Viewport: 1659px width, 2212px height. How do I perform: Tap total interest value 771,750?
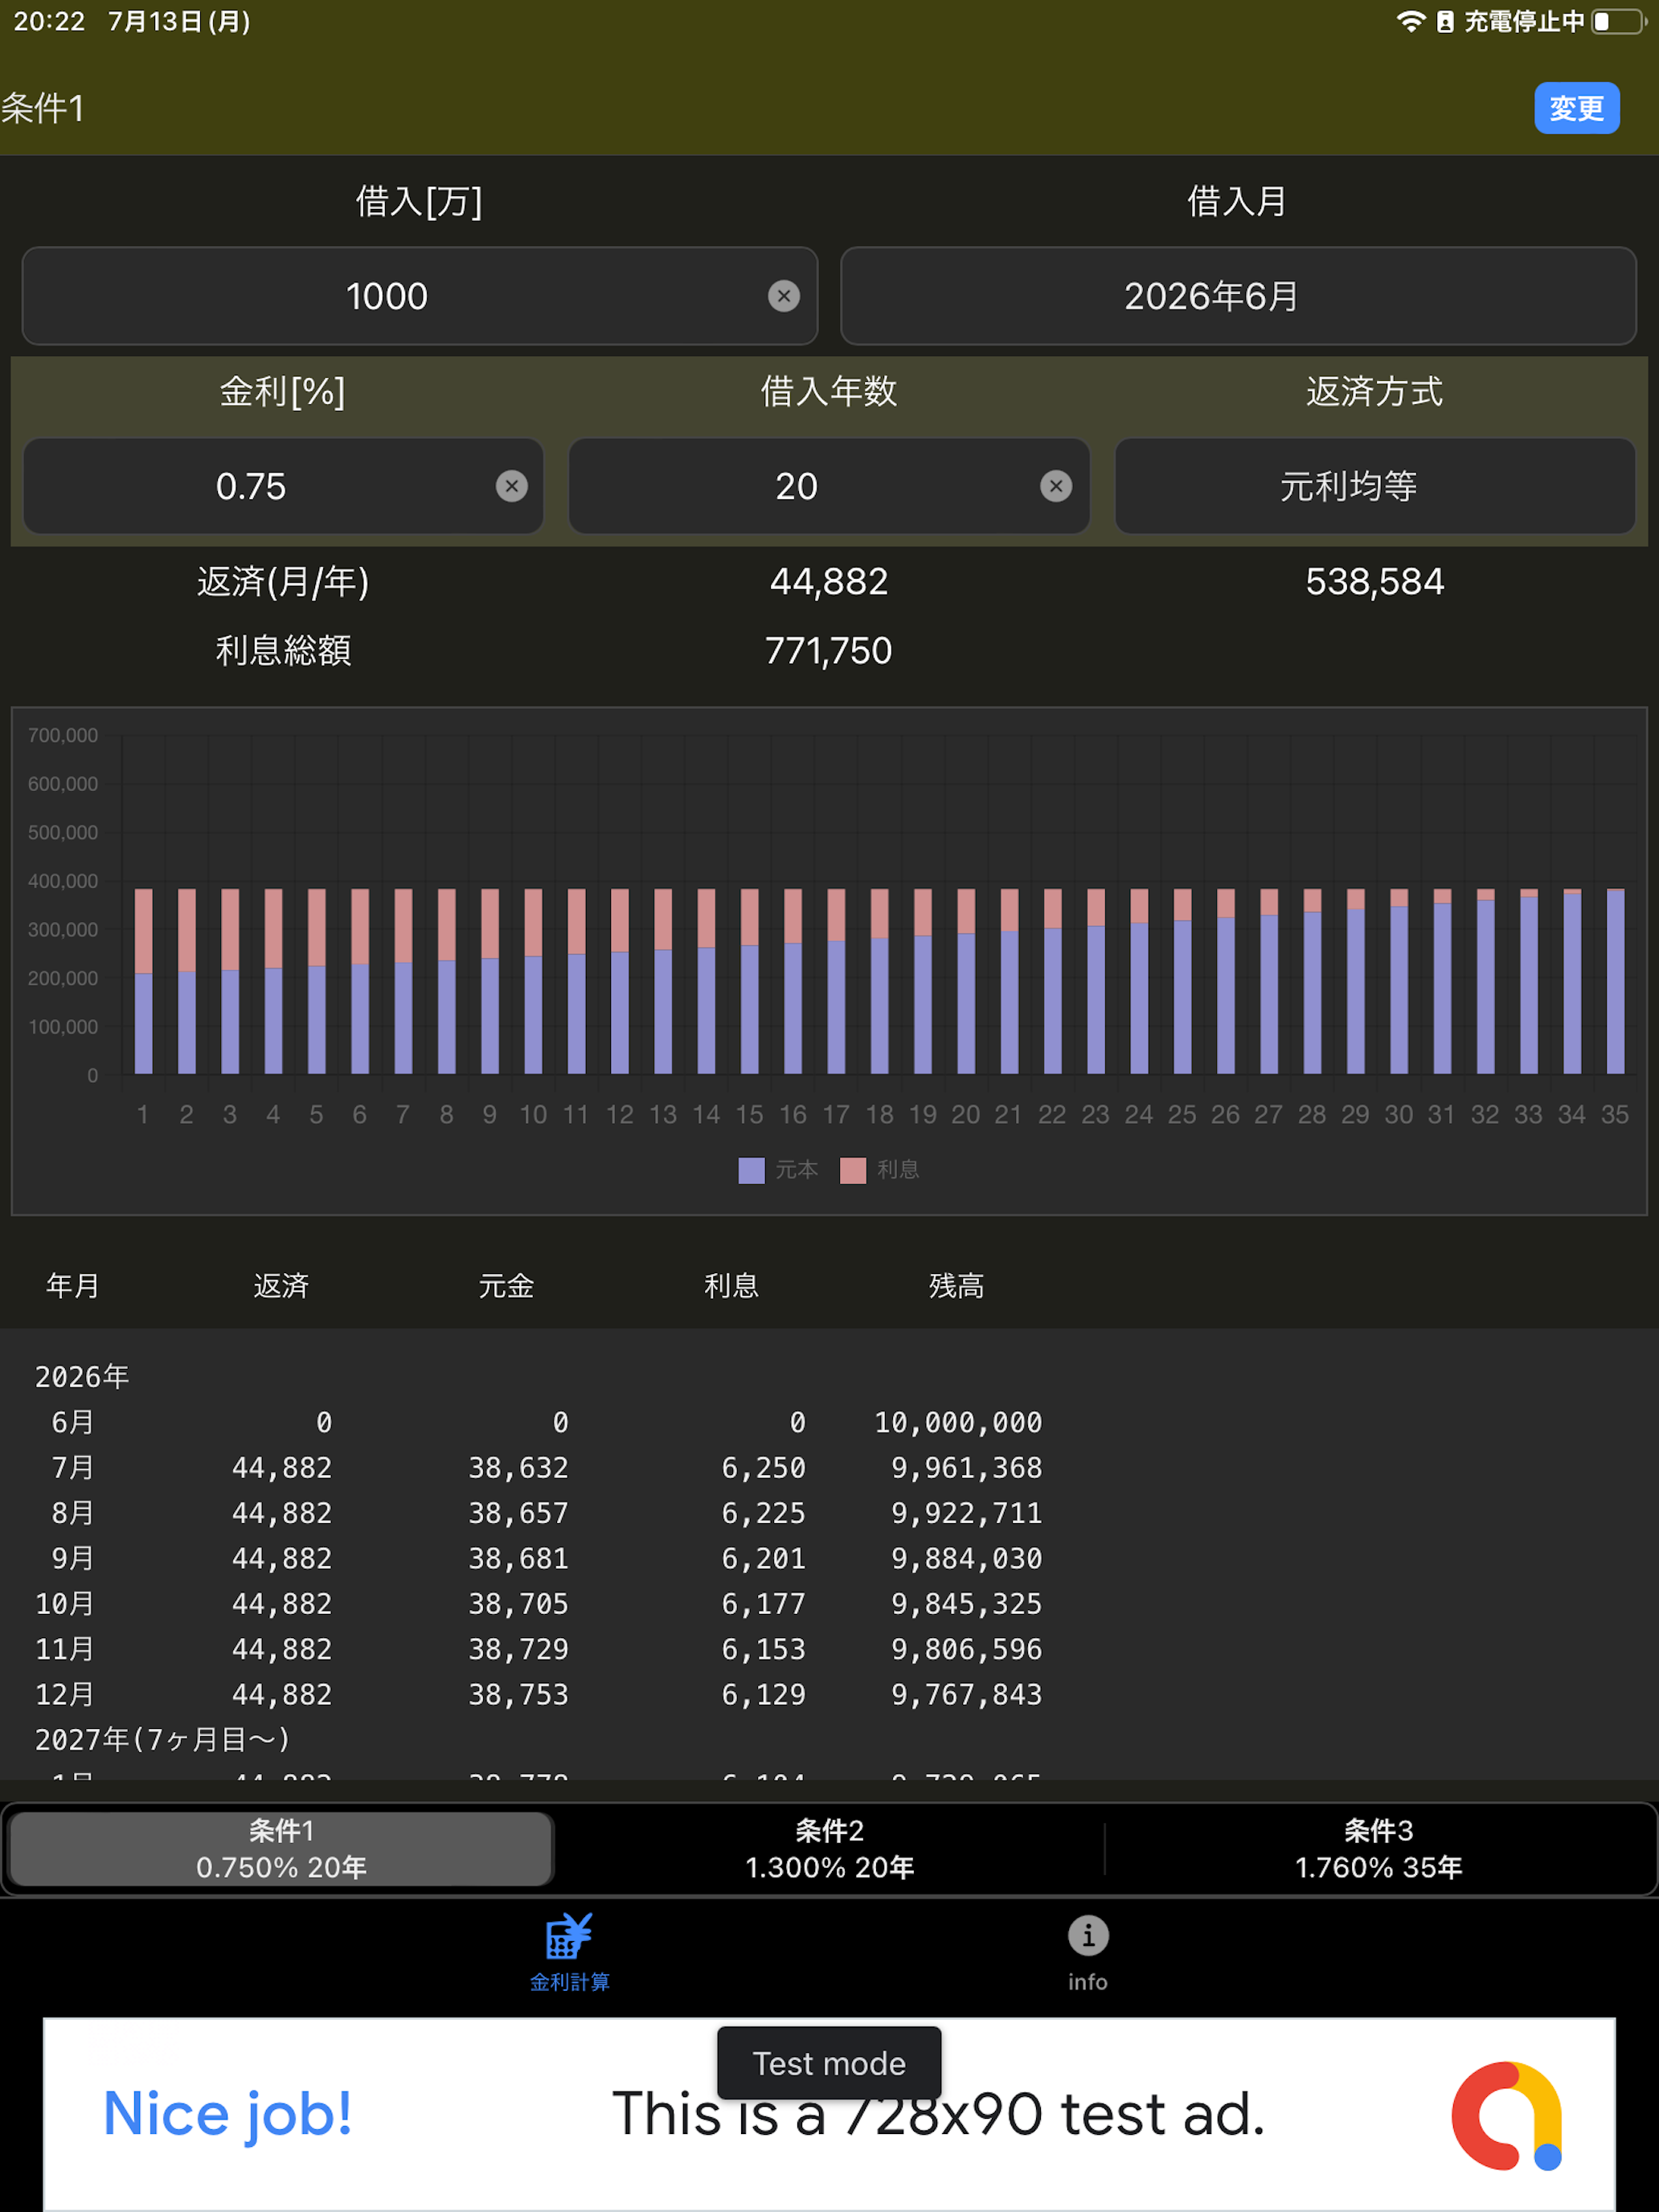pos(829,651)
